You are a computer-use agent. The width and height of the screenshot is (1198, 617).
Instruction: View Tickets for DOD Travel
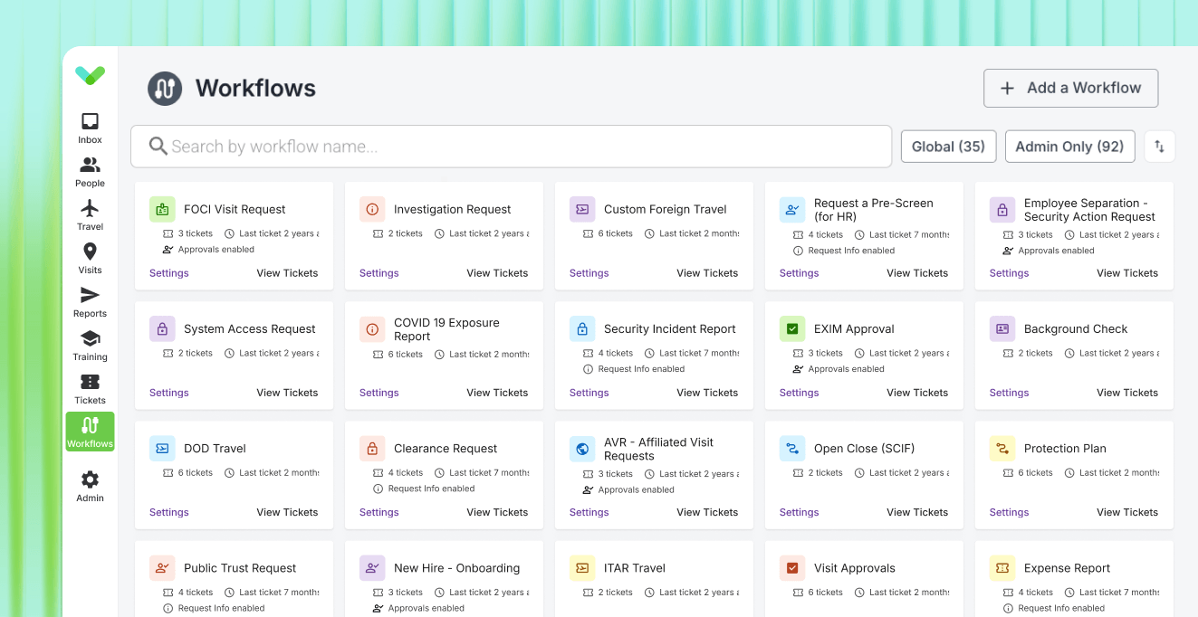[287, 512]
